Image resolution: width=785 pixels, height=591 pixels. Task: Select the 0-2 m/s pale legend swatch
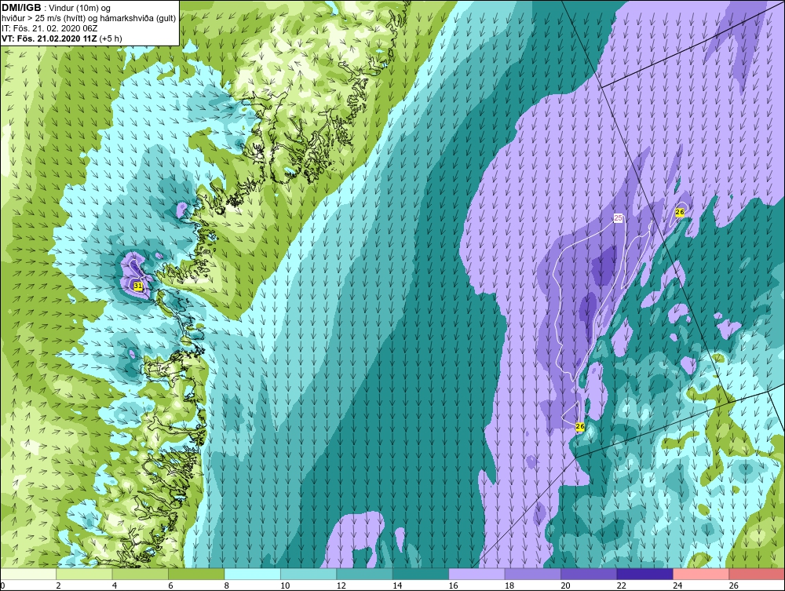(28, 574)
